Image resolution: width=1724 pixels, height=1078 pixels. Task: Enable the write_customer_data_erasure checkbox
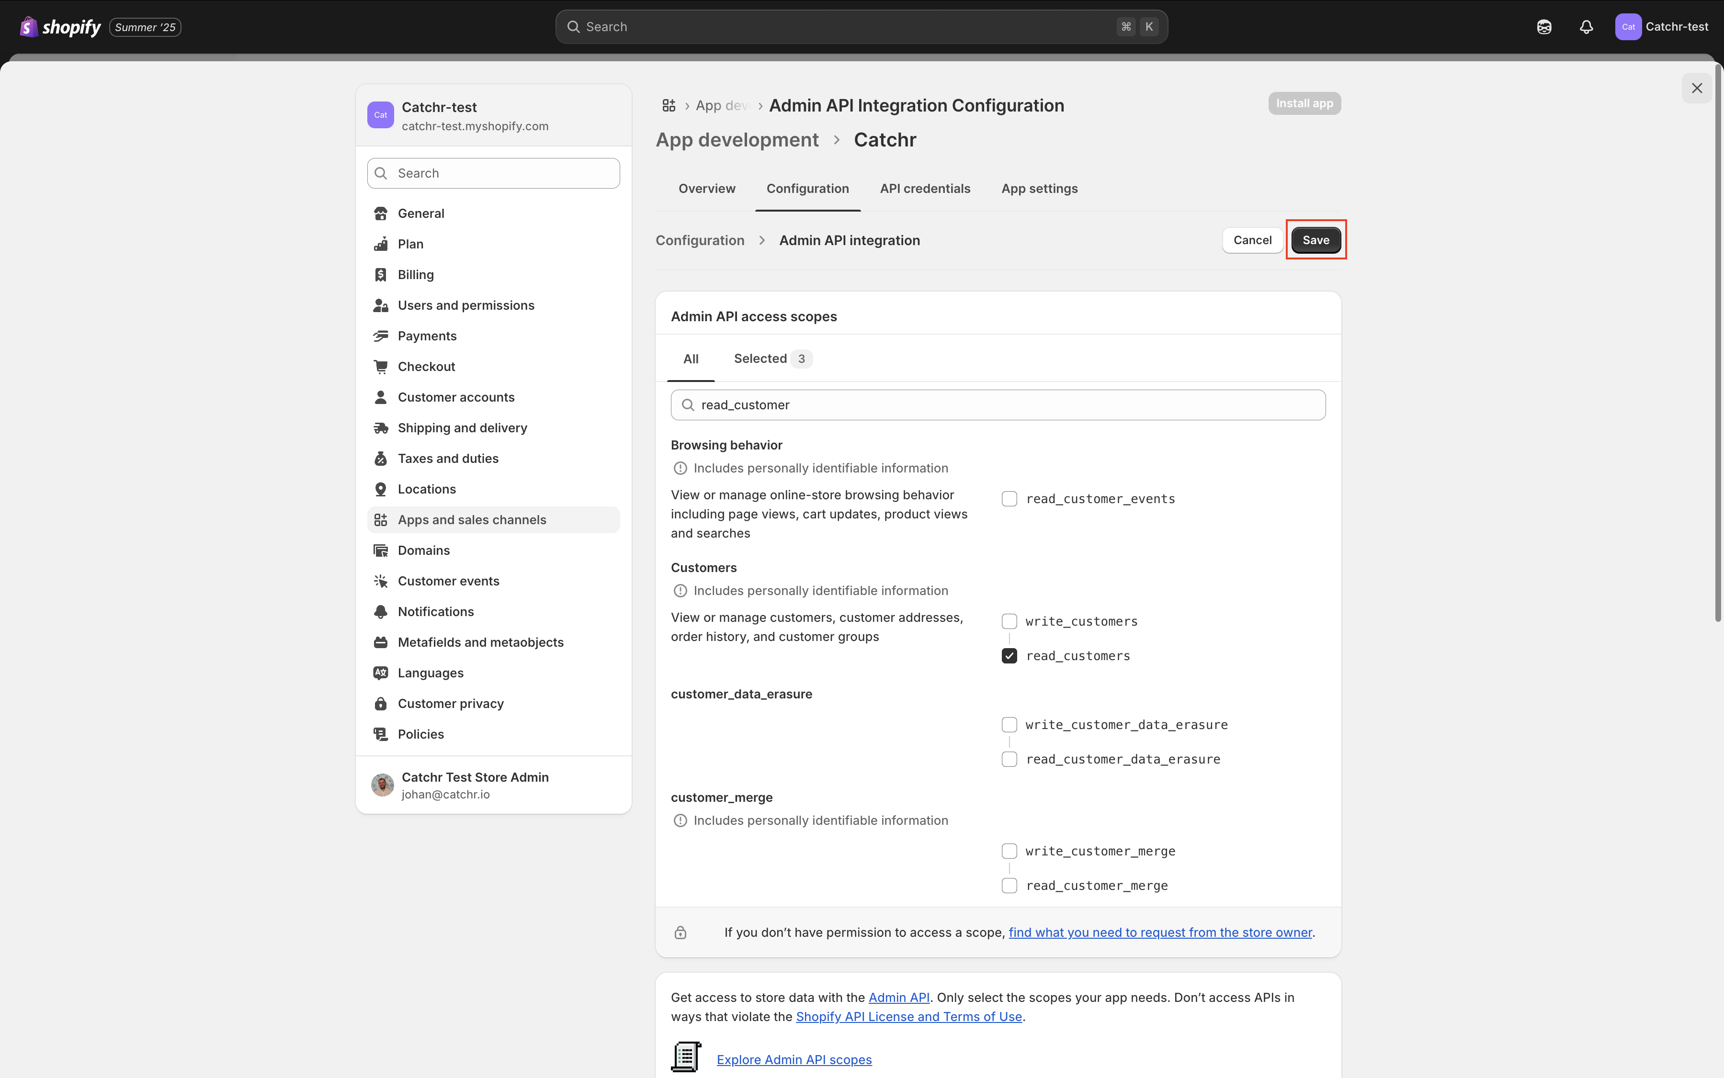coord(1009,725)
